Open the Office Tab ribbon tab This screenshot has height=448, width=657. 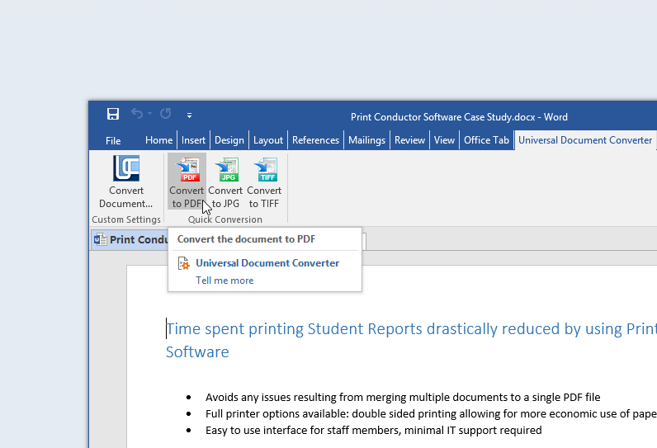pos(486,140)
